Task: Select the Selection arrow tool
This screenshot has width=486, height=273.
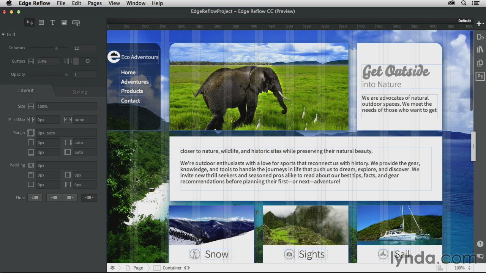Action: [x=29, y=23]
